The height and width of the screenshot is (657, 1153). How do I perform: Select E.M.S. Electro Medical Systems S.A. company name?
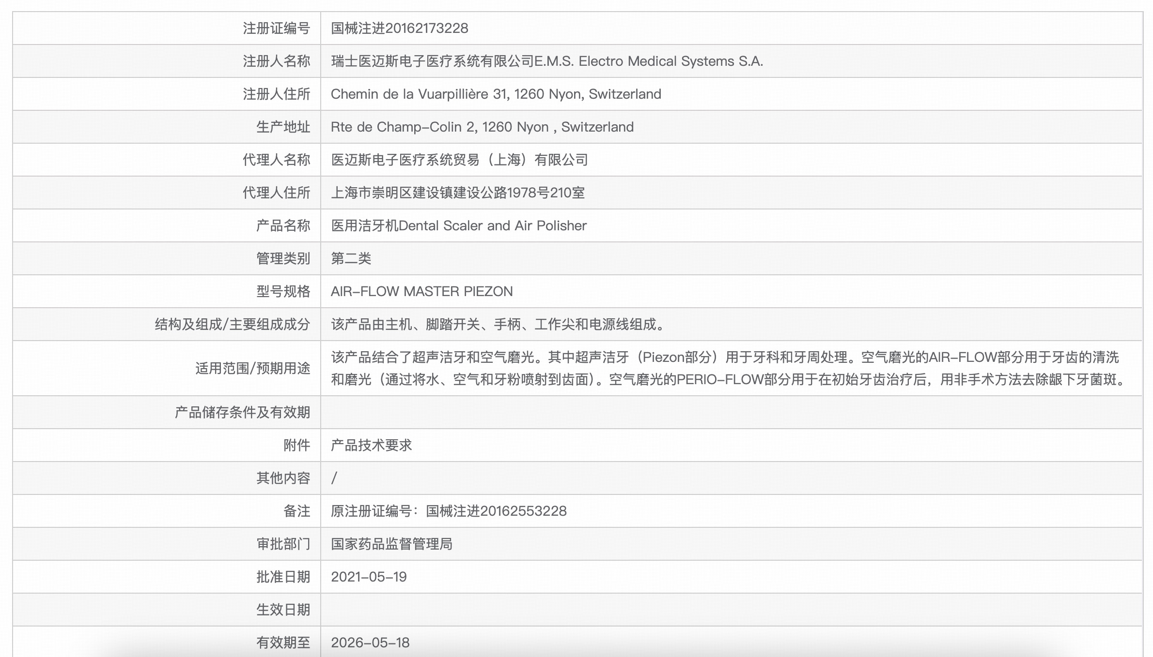pyautogui.click(x=547, y=61)
